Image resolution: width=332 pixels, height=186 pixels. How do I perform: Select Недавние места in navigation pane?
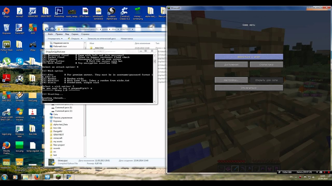click(x=59, y=43)
